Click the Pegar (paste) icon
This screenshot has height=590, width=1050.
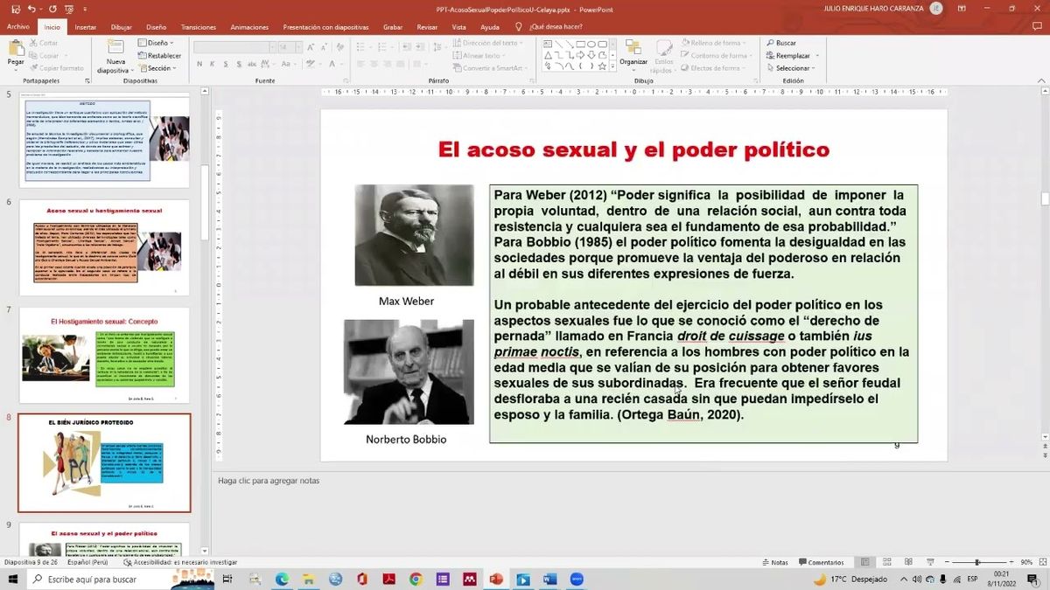point(16,48)
